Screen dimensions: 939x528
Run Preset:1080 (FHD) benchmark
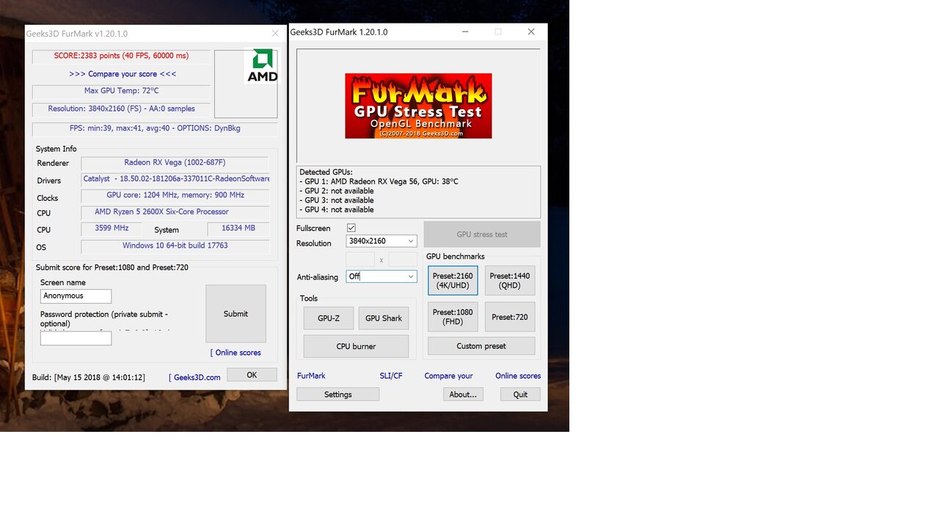(x=453, y=317)
